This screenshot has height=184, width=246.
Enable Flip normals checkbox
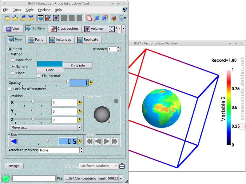click(x=39, y=76)
